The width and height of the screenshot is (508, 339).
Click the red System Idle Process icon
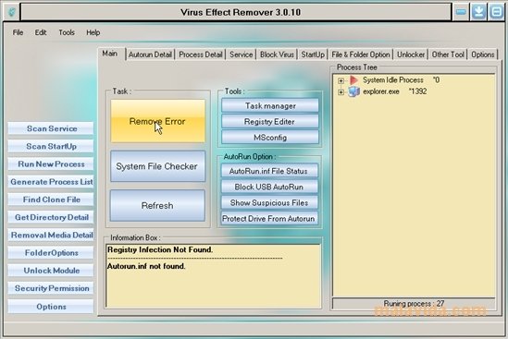point(353,79)
